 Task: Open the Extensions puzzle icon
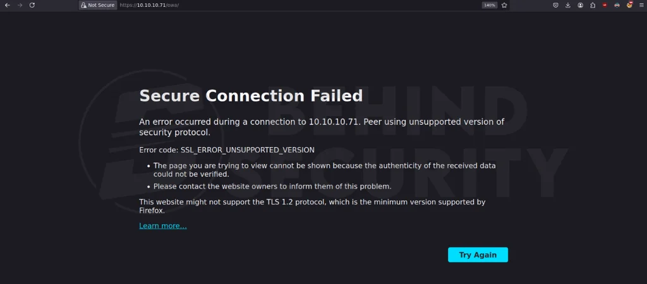click(x=593, y=5)
